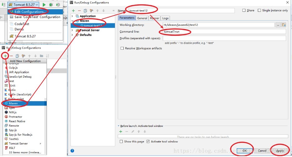Open the Tomcat 8.5.27 run configuration dropdown
292x157 pixels.
pos(24,5)
